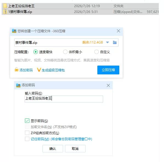Click the folder icon of 上老王论坛当老王
164x162 pixels.
click(x=5, y=6)
